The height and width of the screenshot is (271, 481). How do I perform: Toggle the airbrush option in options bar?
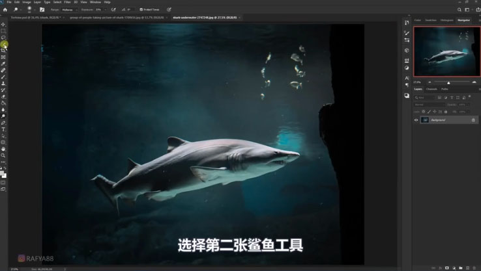[x=113, y=10]
